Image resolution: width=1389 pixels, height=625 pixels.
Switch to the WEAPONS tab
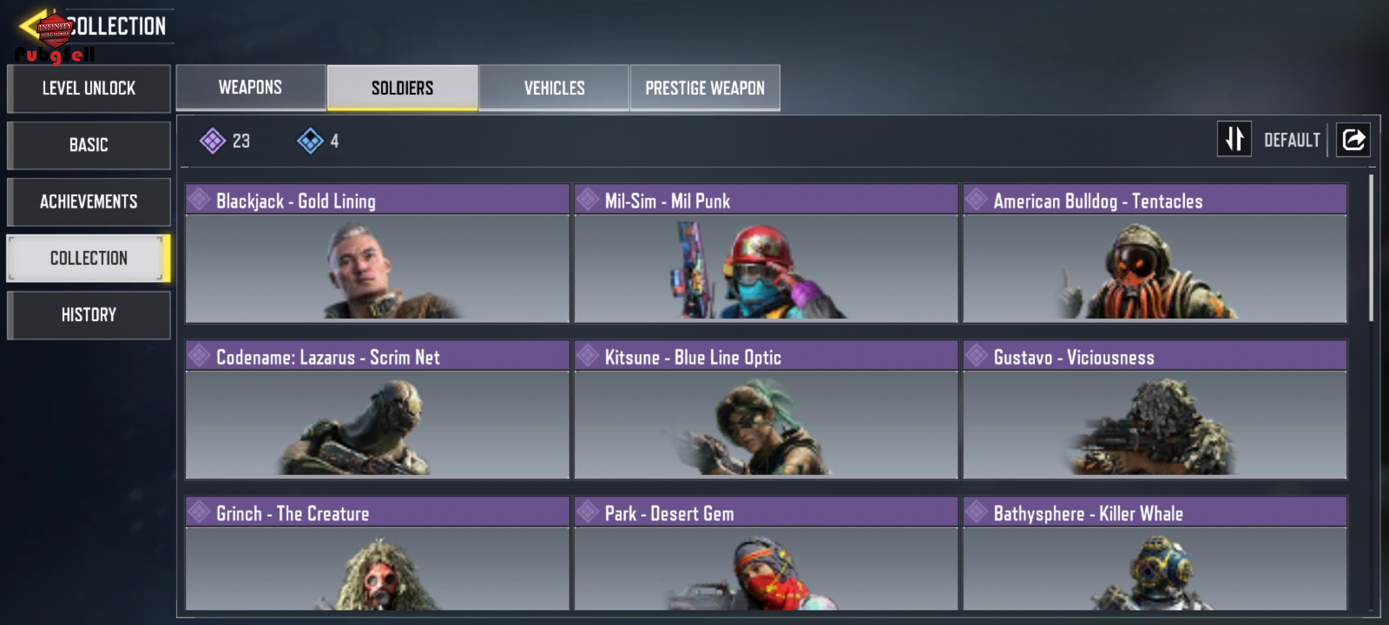(251, 87)
